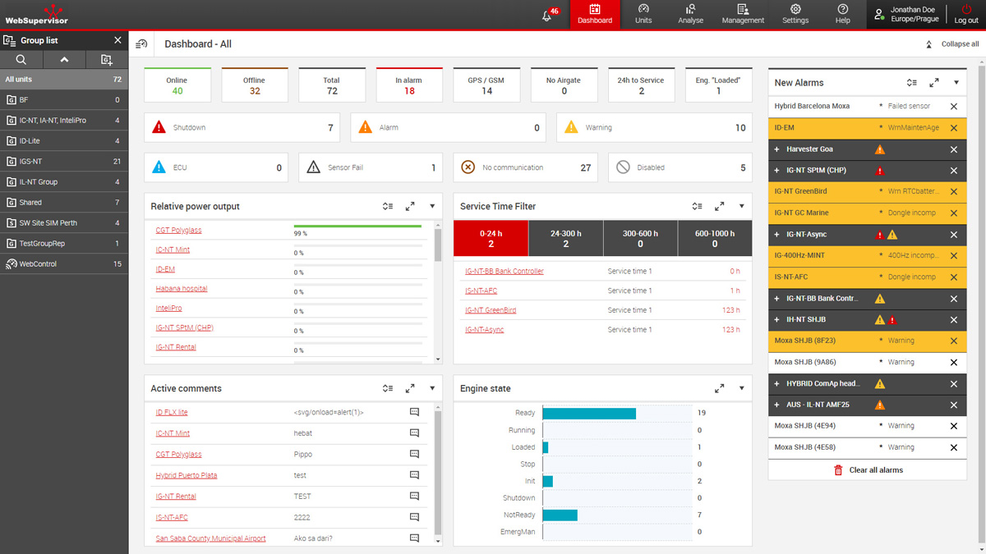Click the Ready bar in Engine state chart
Image resolution: width=986 pixels, height=554 pixels.
(x=589, y=414)
